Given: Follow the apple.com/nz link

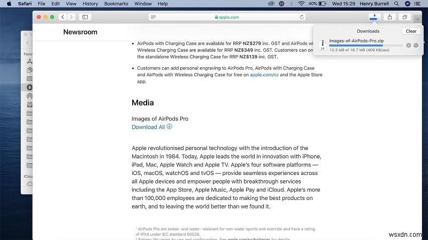Looking at the screenshot, I should (264, 75).
